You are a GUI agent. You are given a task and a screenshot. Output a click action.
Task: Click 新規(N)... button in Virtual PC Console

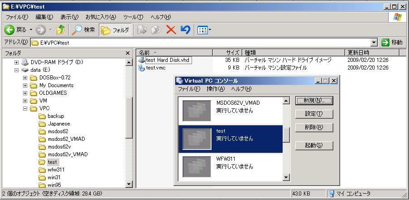314,100
